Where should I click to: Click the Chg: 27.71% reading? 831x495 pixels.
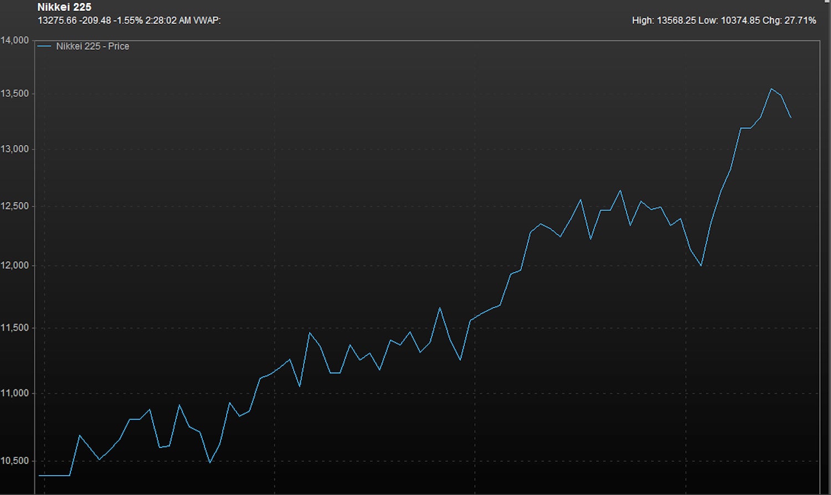click(x=789, y=20)
